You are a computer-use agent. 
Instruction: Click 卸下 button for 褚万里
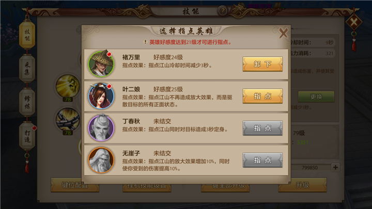pos(262,64)
